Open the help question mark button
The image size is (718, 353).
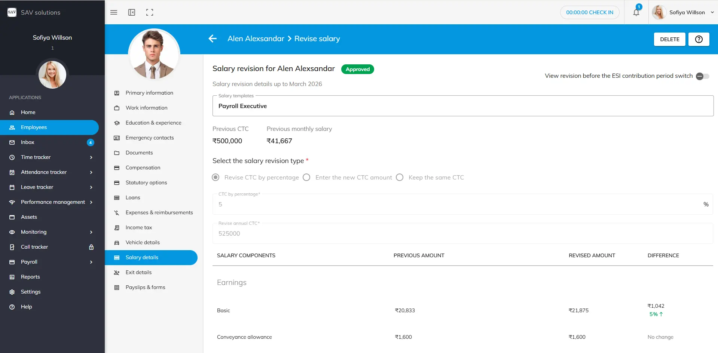coord(699,39)
